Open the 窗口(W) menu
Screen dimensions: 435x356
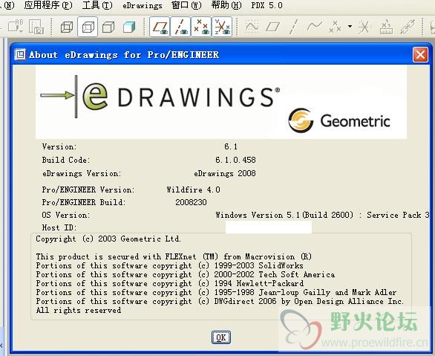click(186, 5)
